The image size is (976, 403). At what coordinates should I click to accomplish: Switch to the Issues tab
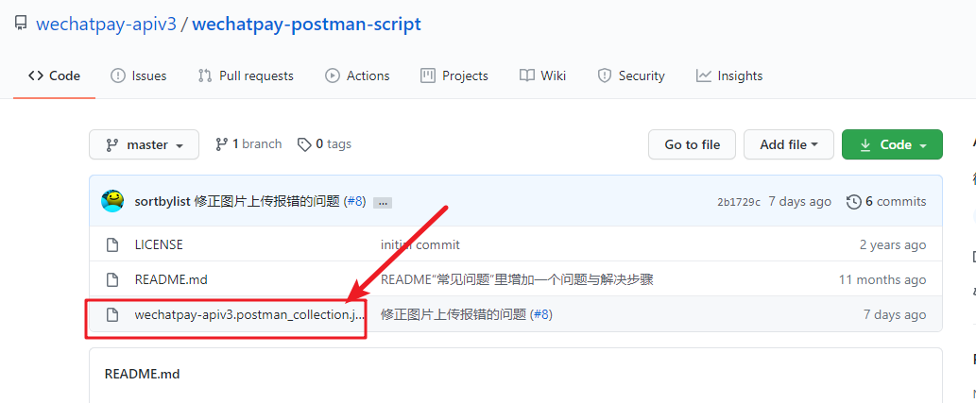(x=138, y=76)
